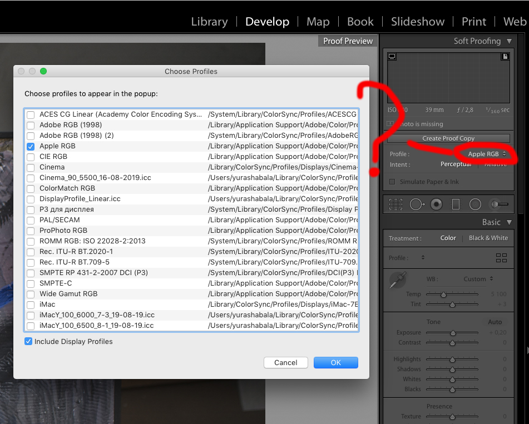This screenshot has width=529, height=424.
Task: Toggle monitor gamut warning in histogram
Action: (392, 56)
